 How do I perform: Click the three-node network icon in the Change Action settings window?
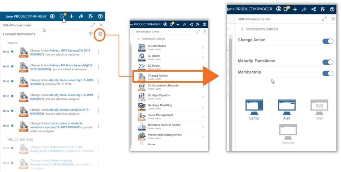(313, 9)
